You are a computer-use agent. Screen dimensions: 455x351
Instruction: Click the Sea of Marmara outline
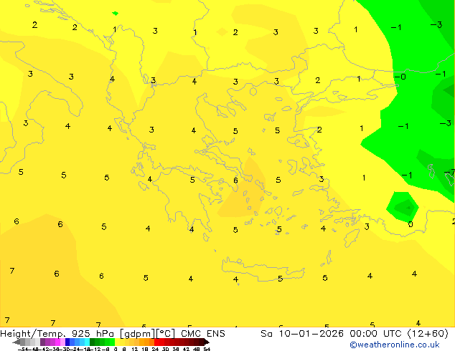click(x=328, y=92)
